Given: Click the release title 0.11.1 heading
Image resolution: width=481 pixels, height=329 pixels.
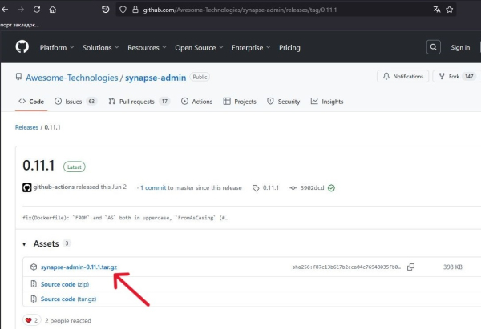Looking at the screenshot, I should coord(38,166).
